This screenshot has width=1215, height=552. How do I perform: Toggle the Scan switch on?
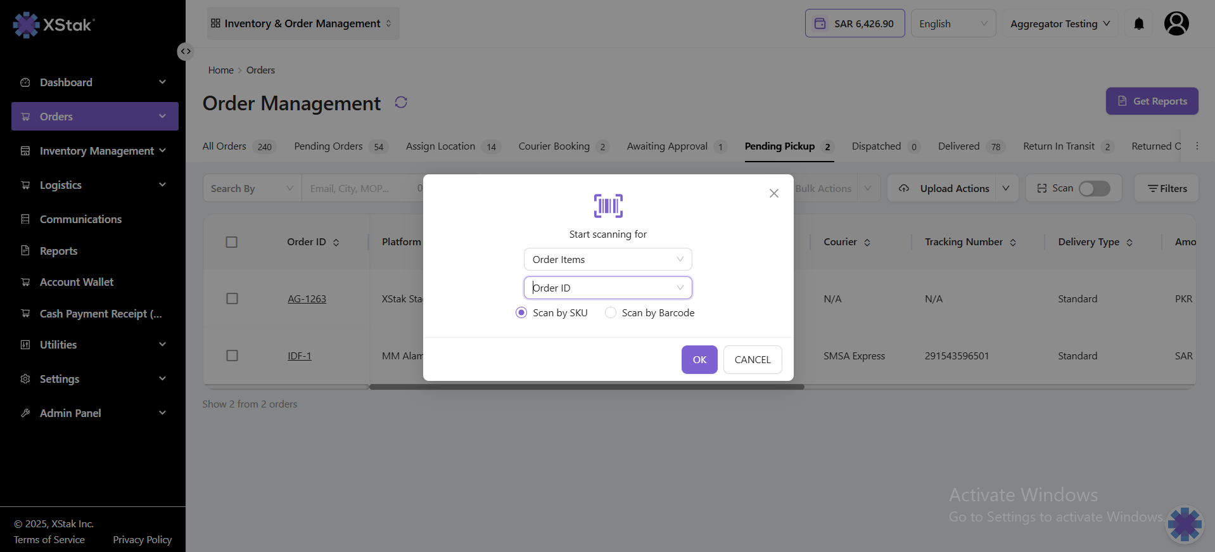[1094, 189]
